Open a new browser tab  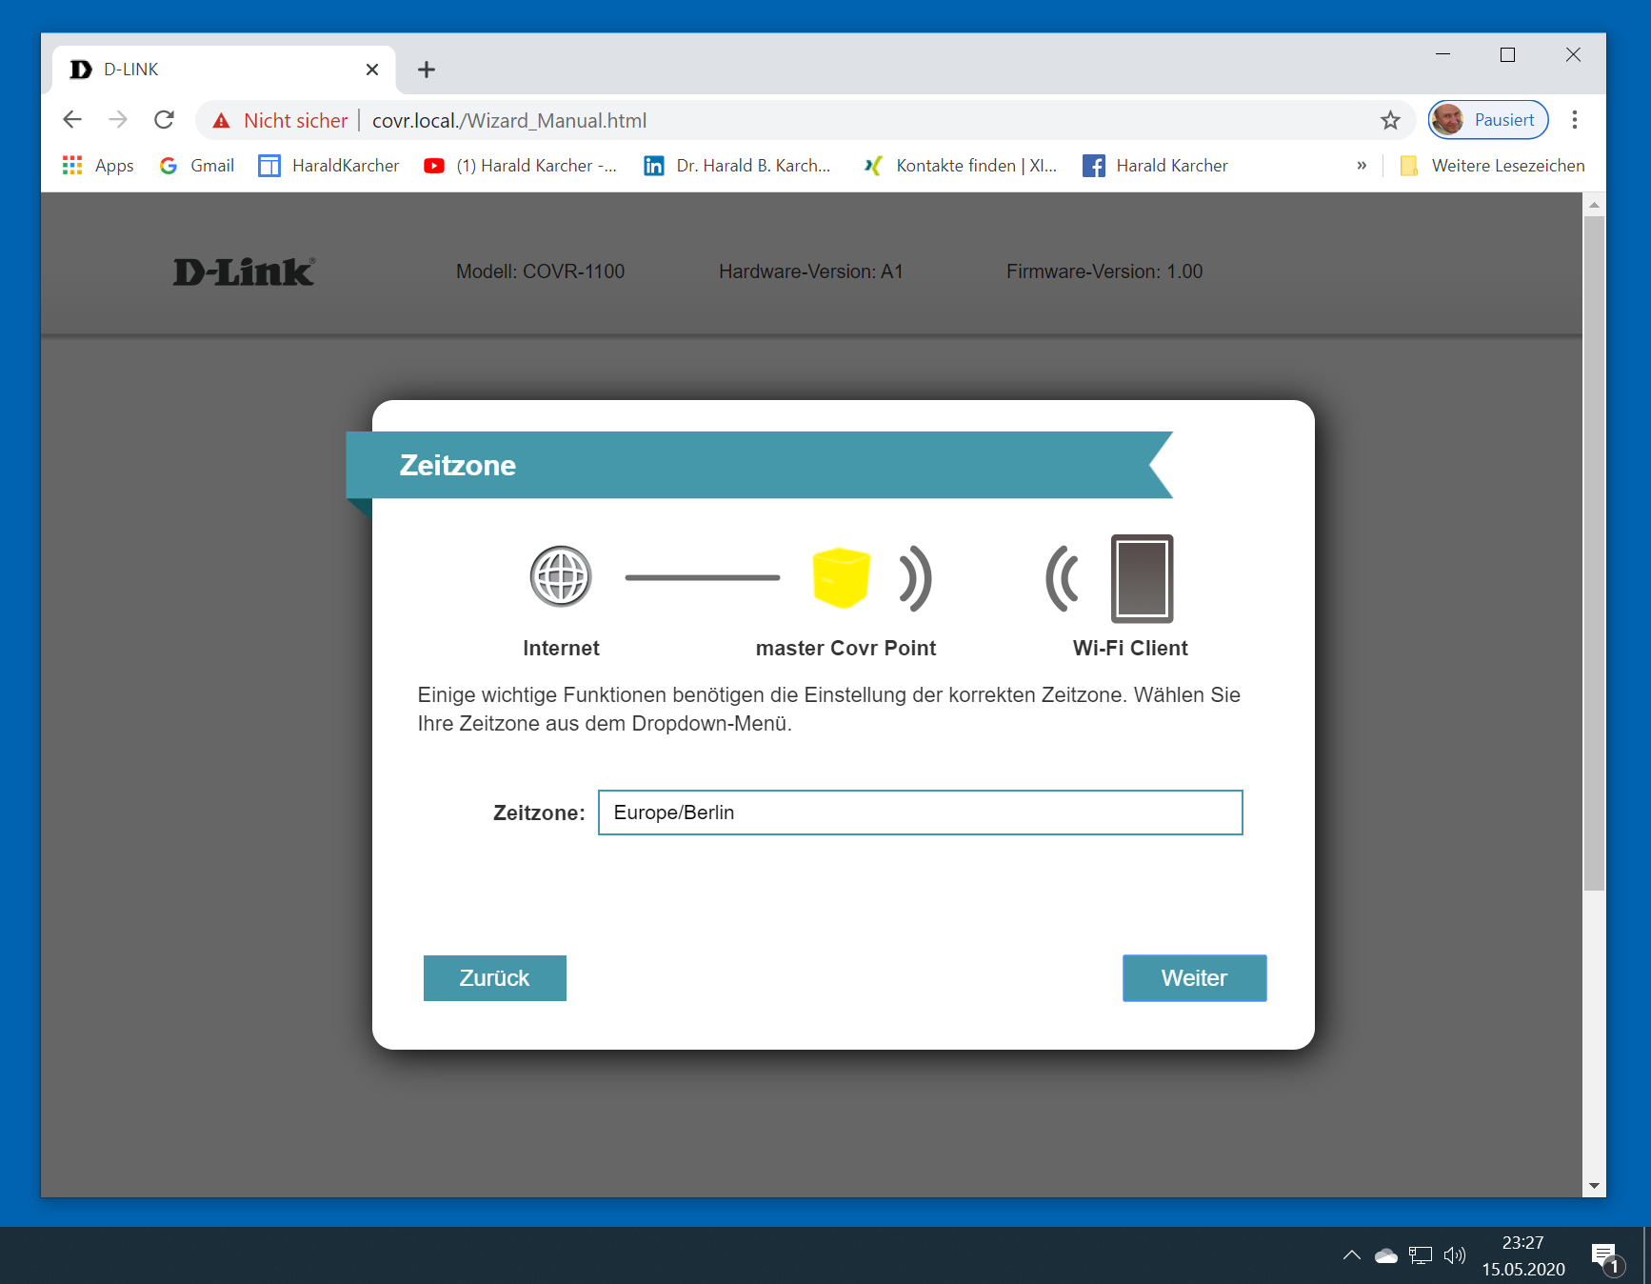(427, 70)
